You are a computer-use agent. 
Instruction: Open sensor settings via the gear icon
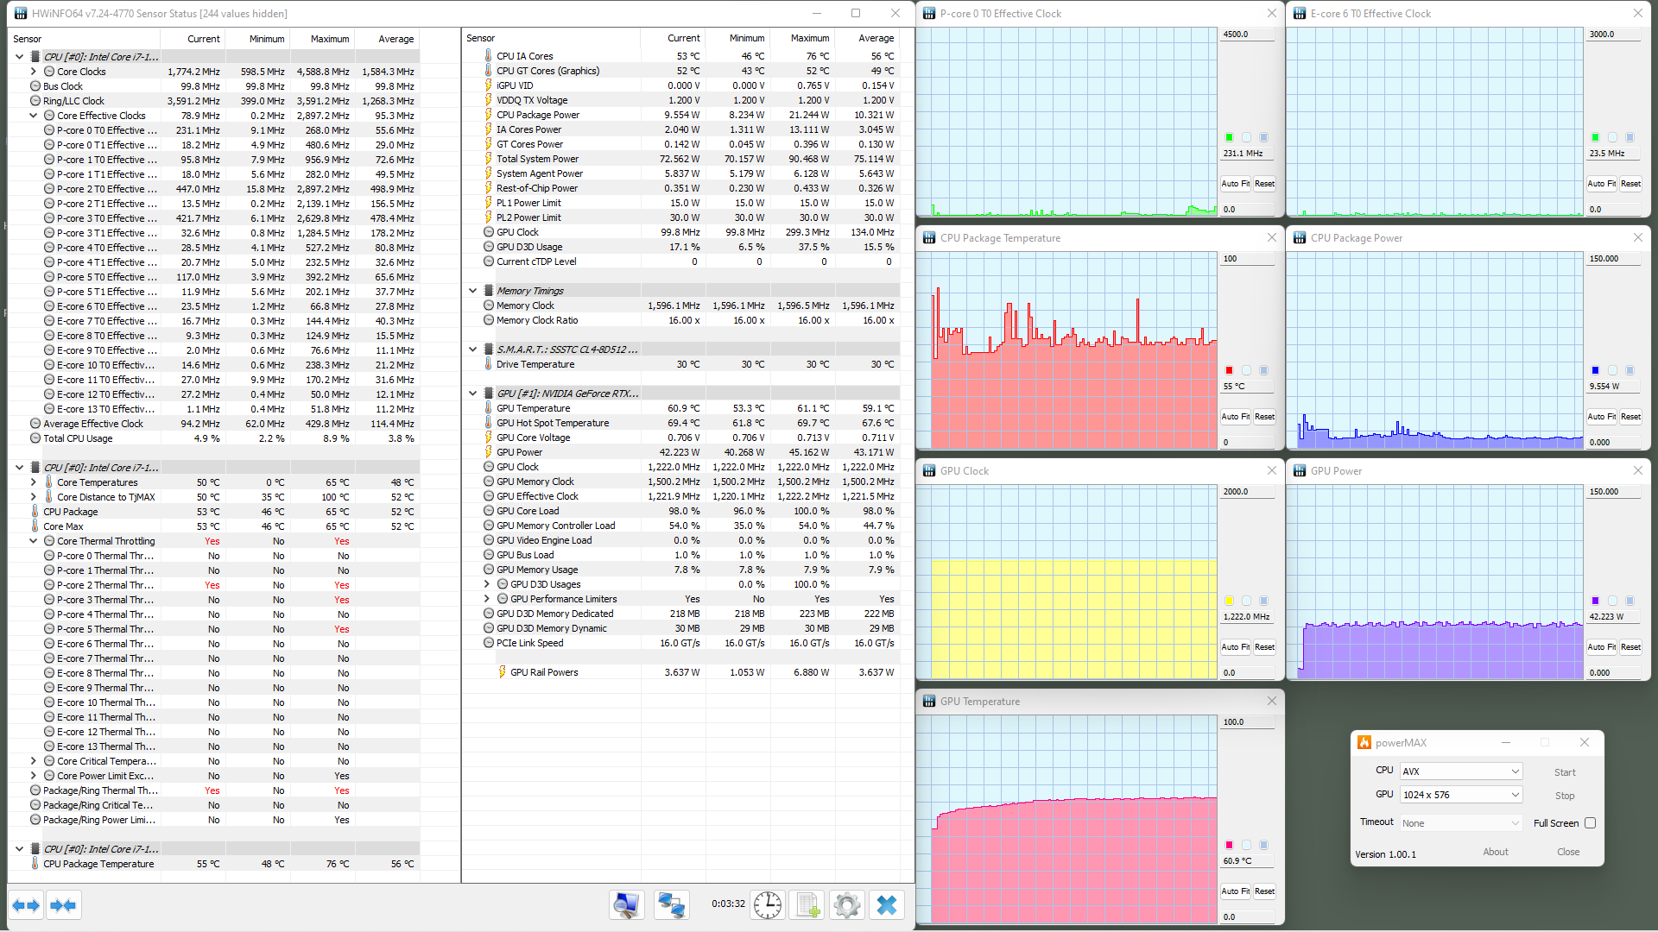[846, 904]
